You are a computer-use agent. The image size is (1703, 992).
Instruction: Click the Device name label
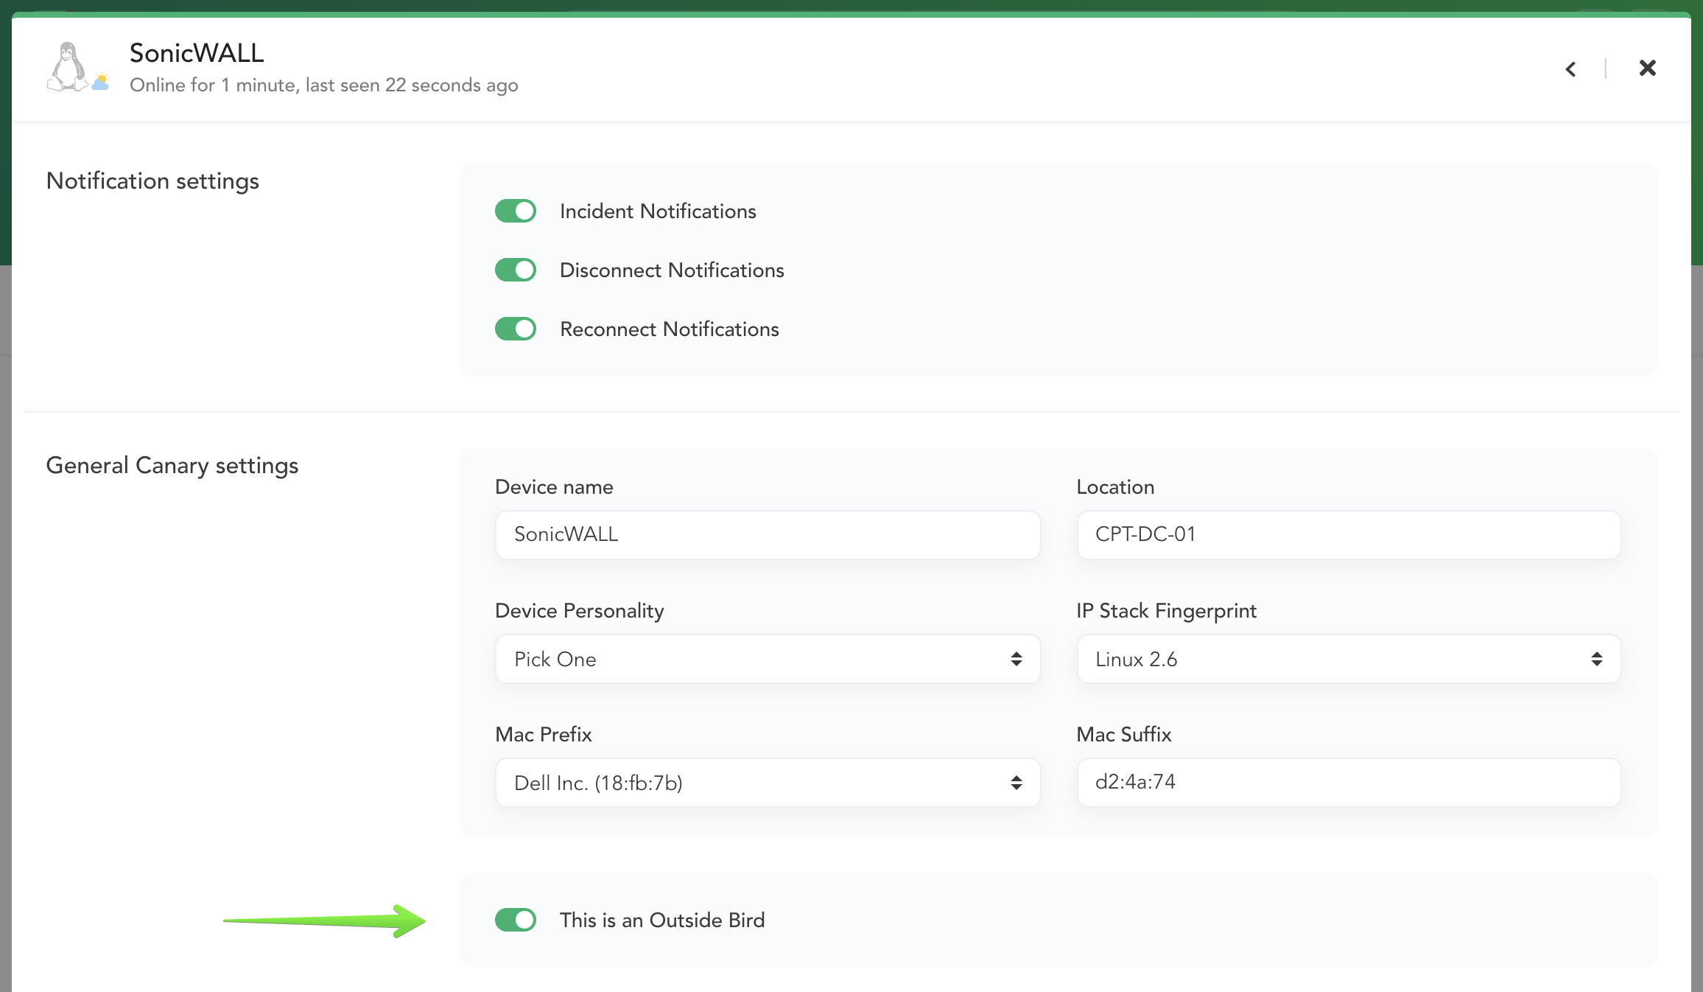coord(554,487)
